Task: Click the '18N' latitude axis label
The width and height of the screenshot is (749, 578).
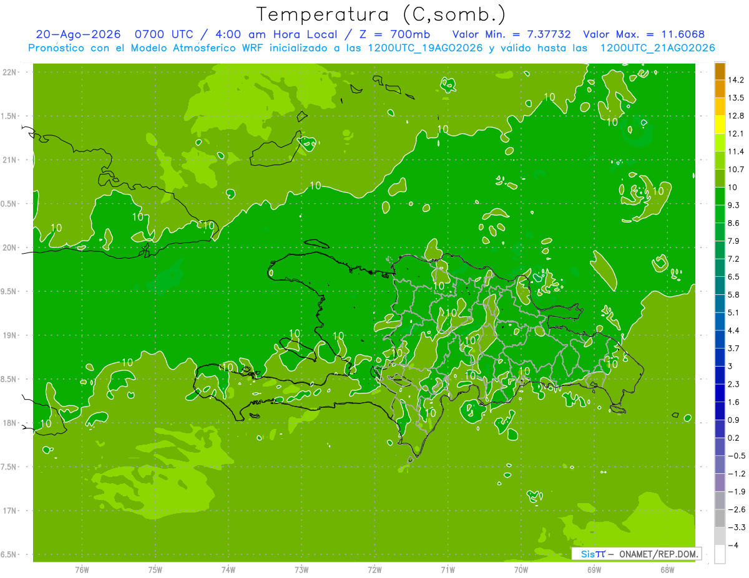Action: click(10, 423)
